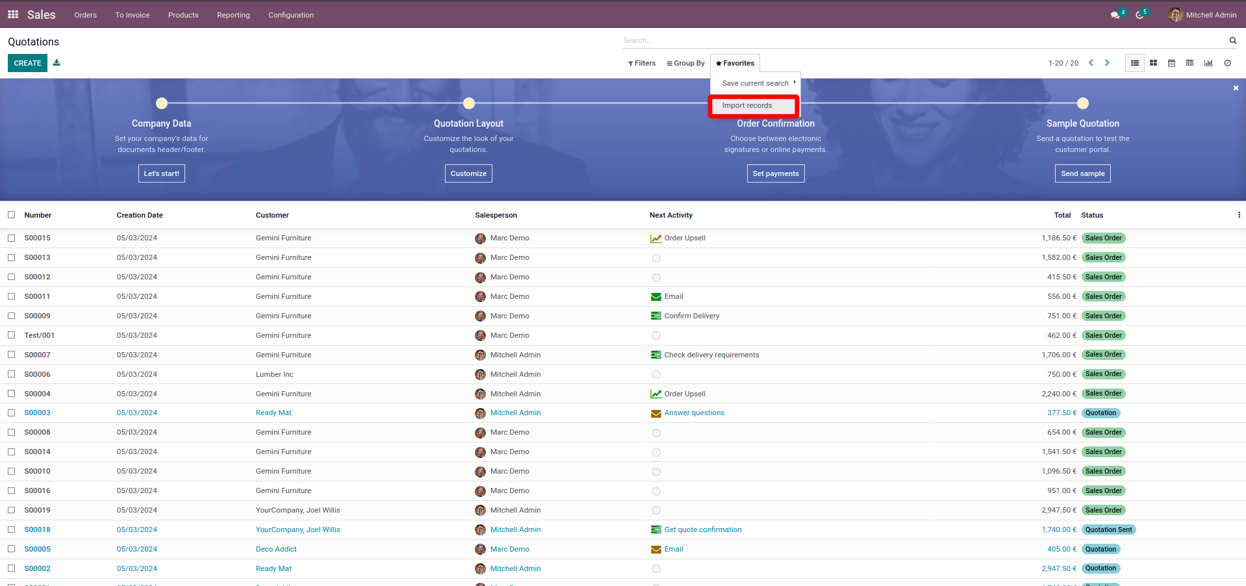Click the 1-20 / 20 pager counter
Screen dimensions: 1246x586
point(1063,63)
